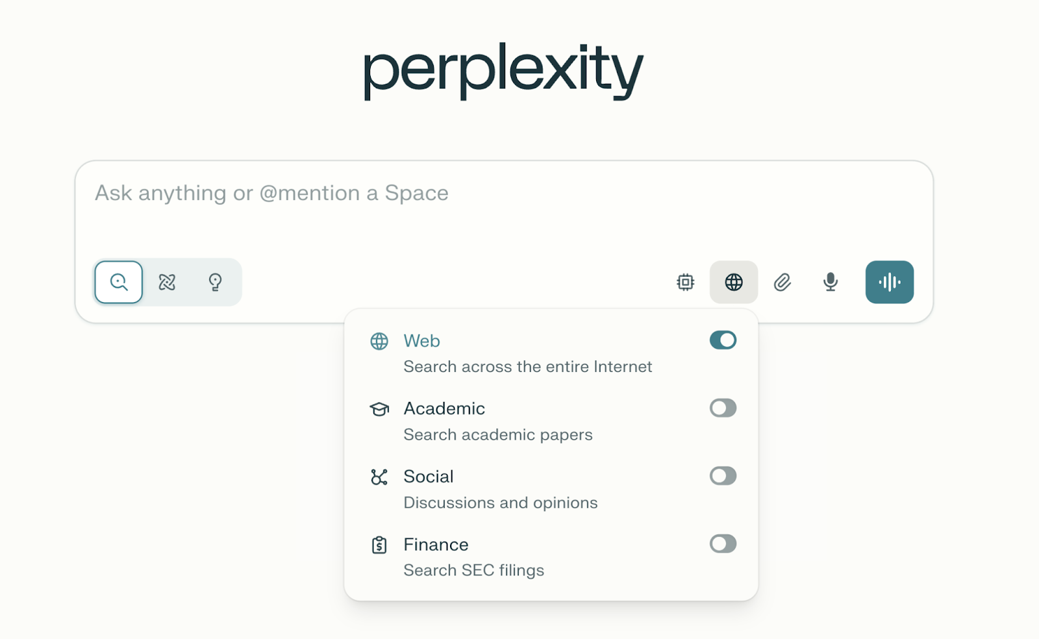This screenshot has height=639, width=1039.
Task: Select the Search mode icon
Action: tap(118, 282)
